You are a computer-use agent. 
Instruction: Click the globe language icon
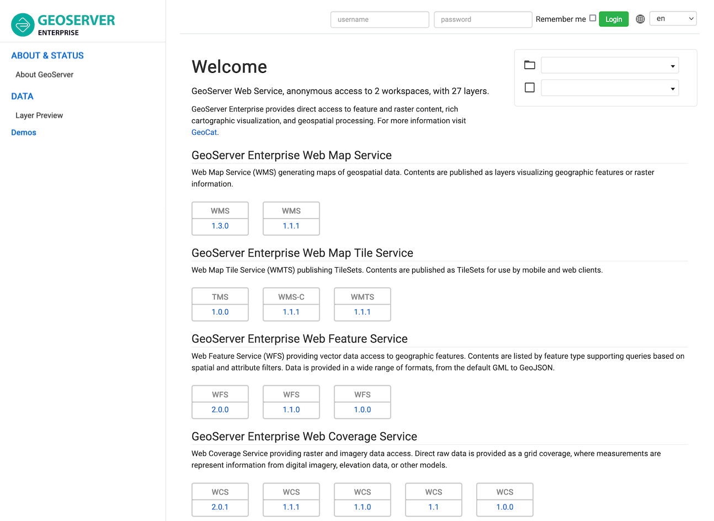640,19
